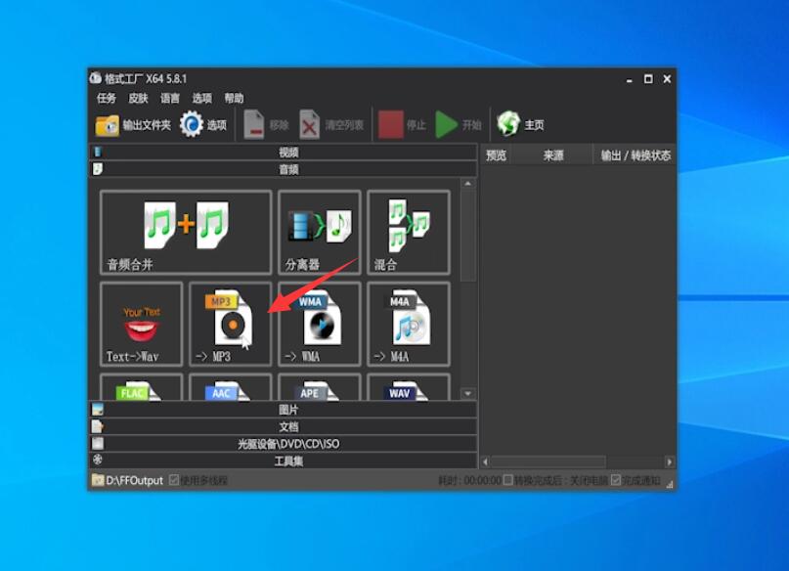Click the audio list scroll-up arrow
This screenshot has width=789, height=571.
[x=468, y=184]
